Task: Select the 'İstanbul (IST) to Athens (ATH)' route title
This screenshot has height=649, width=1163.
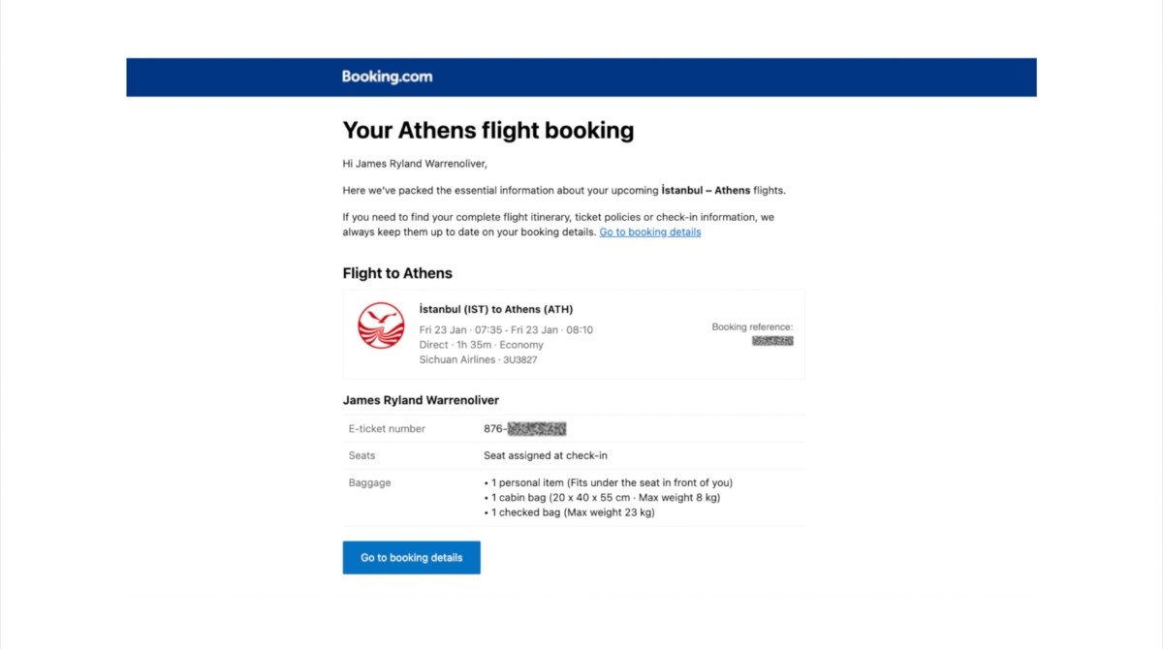Action: coord(495,310)
